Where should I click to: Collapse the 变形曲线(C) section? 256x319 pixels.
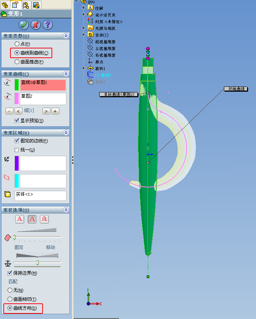pos(66,74)
